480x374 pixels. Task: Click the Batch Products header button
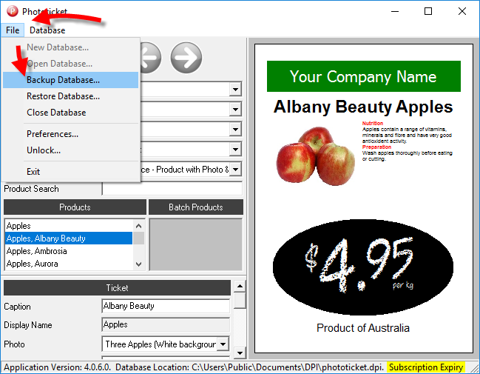coord(195,207)
